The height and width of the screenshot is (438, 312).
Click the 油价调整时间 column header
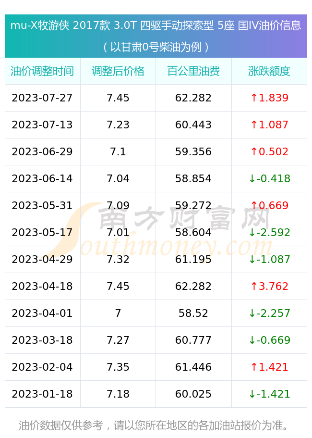pos(42,71)
